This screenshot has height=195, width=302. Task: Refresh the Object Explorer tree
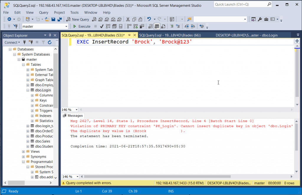49,42
